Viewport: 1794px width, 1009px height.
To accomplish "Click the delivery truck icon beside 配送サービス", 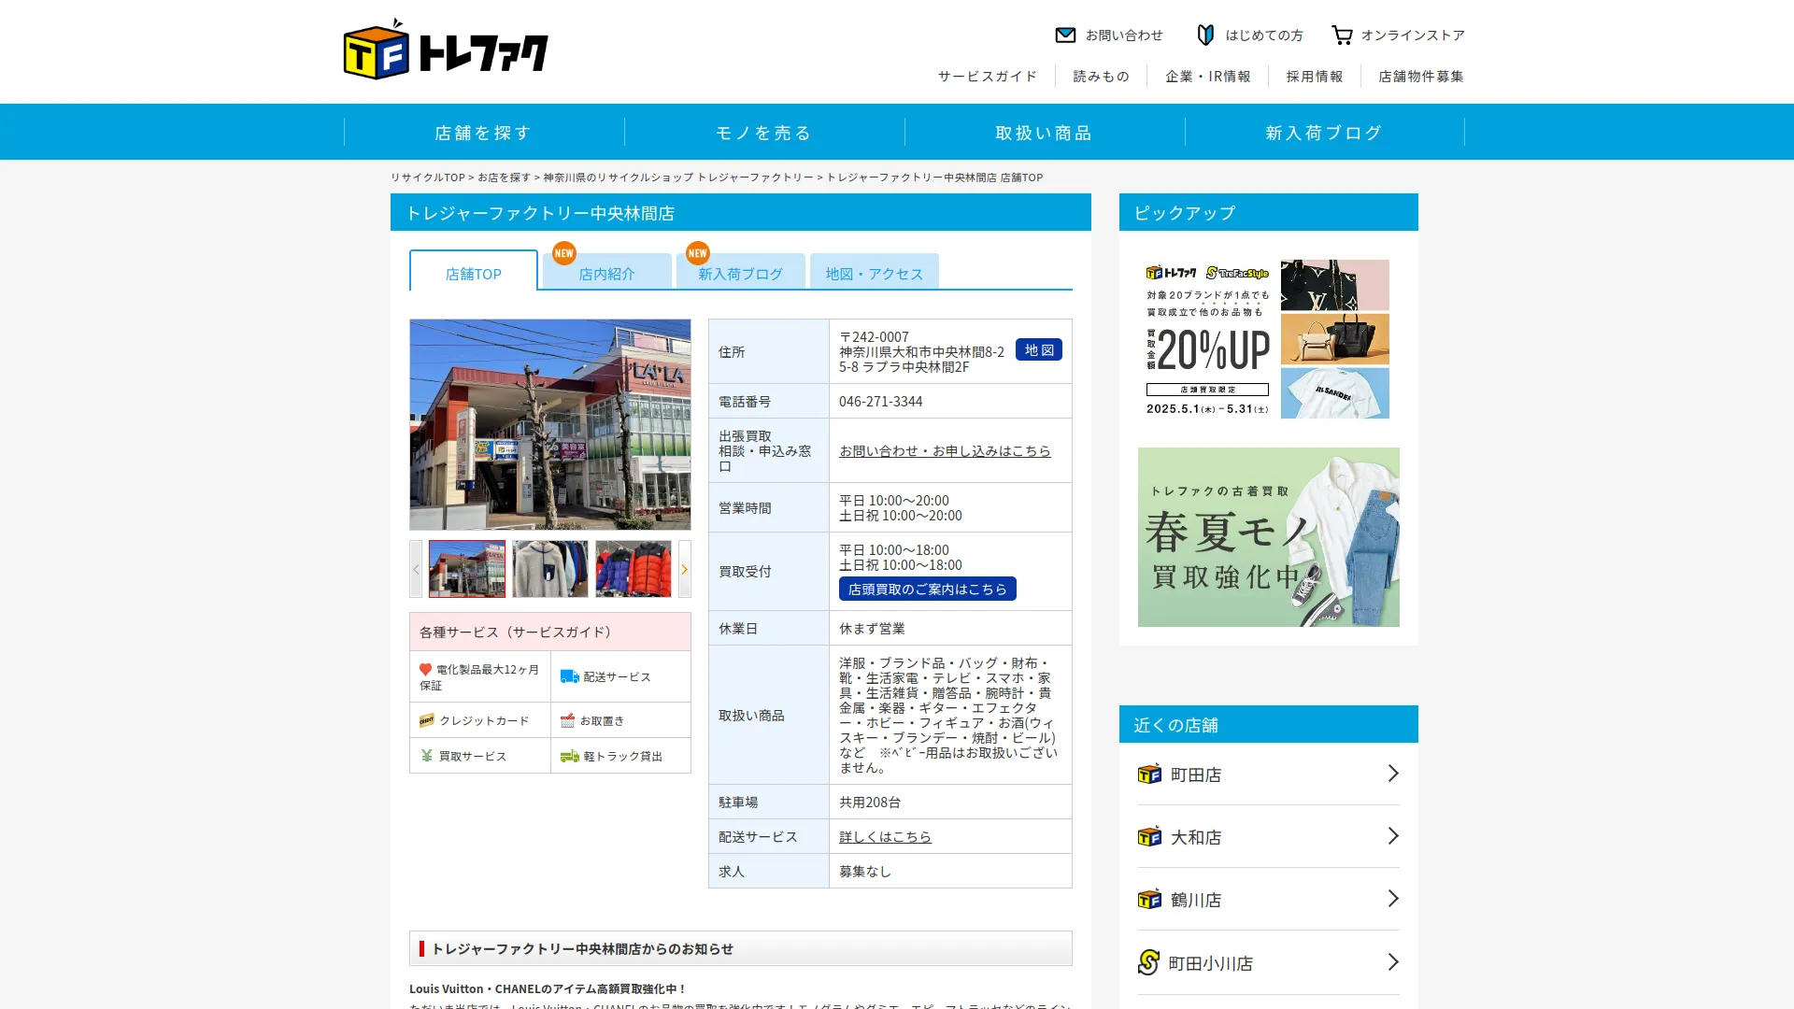I will tap(569, 676).
